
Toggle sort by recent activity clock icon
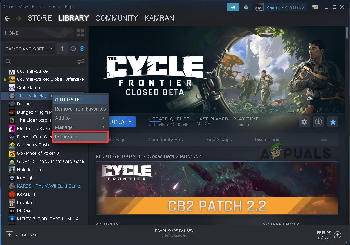click(x=73, y=49)
